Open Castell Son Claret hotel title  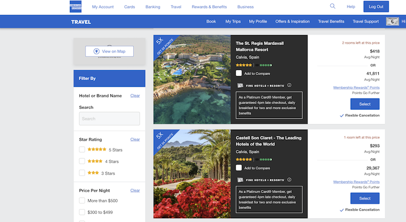click(x=269, y=141)
